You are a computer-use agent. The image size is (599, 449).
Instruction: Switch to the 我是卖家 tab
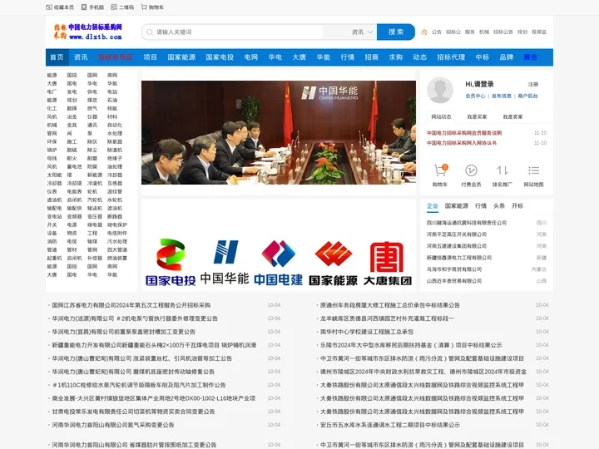click(512, 117)
